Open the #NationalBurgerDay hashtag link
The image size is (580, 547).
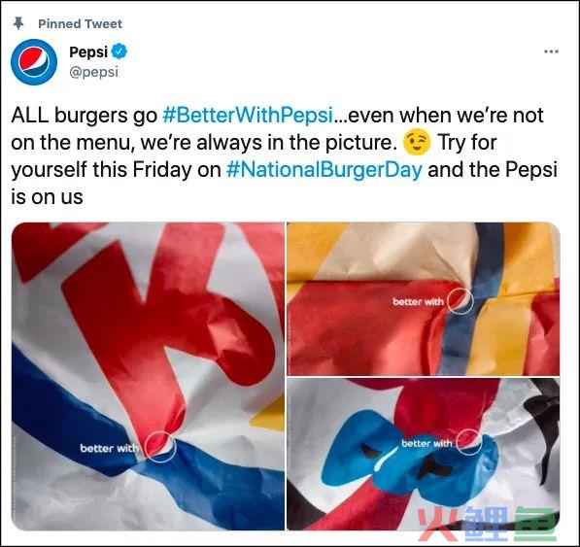(324, 170)
